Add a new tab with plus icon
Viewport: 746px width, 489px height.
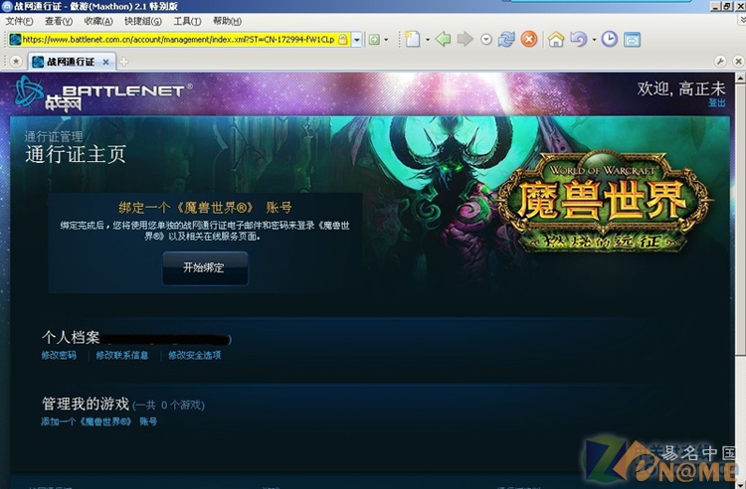point(123,62)
